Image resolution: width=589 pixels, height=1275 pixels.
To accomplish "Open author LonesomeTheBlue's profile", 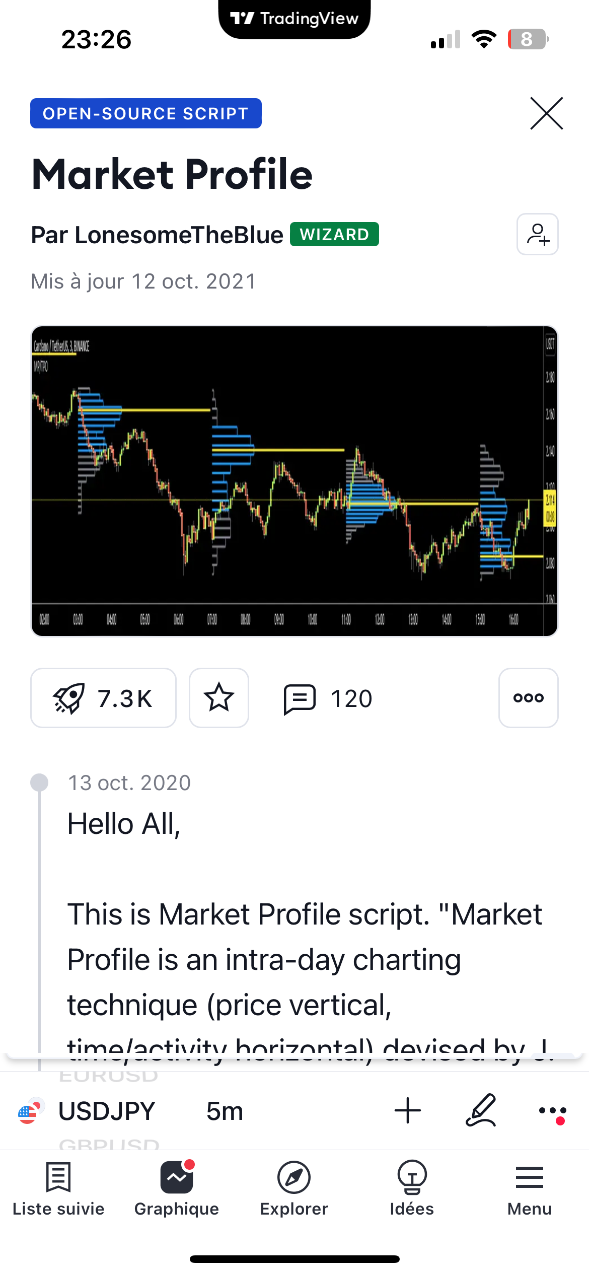I will click(x=157, y=235).
